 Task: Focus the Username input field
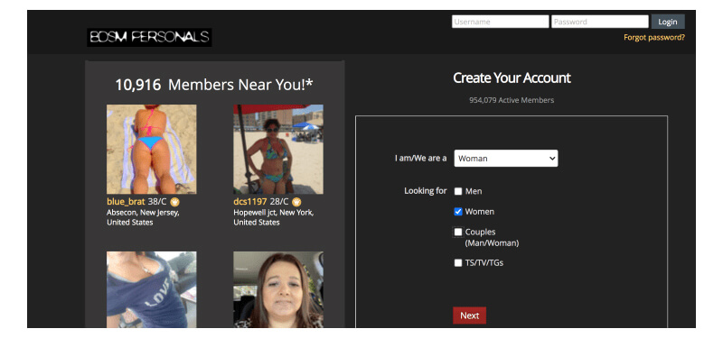point(501,22)
